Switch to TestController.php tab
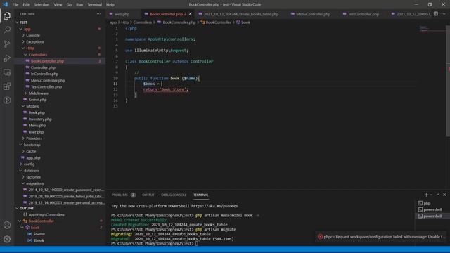Screen dimensions: 450x253 point(364,14)
